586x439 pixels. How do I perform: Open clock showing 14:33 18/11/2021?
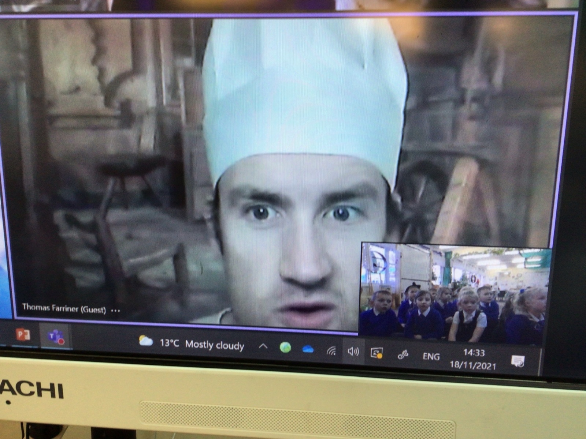(473, 359)
